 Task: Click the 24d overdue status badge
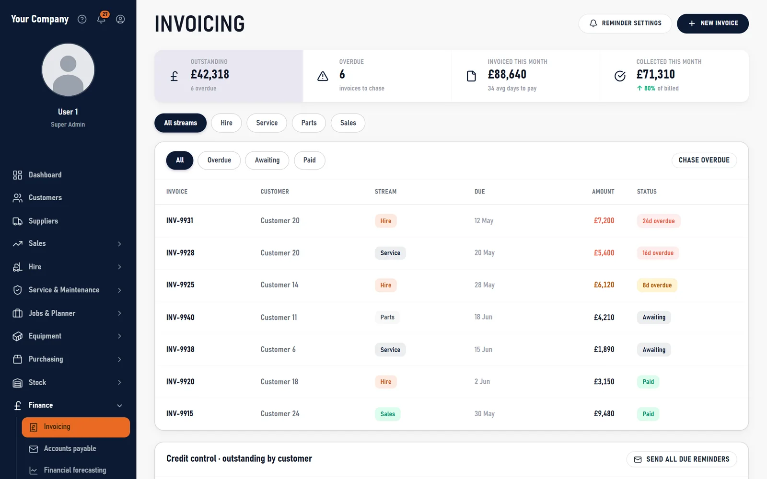[x=658, y=221]
